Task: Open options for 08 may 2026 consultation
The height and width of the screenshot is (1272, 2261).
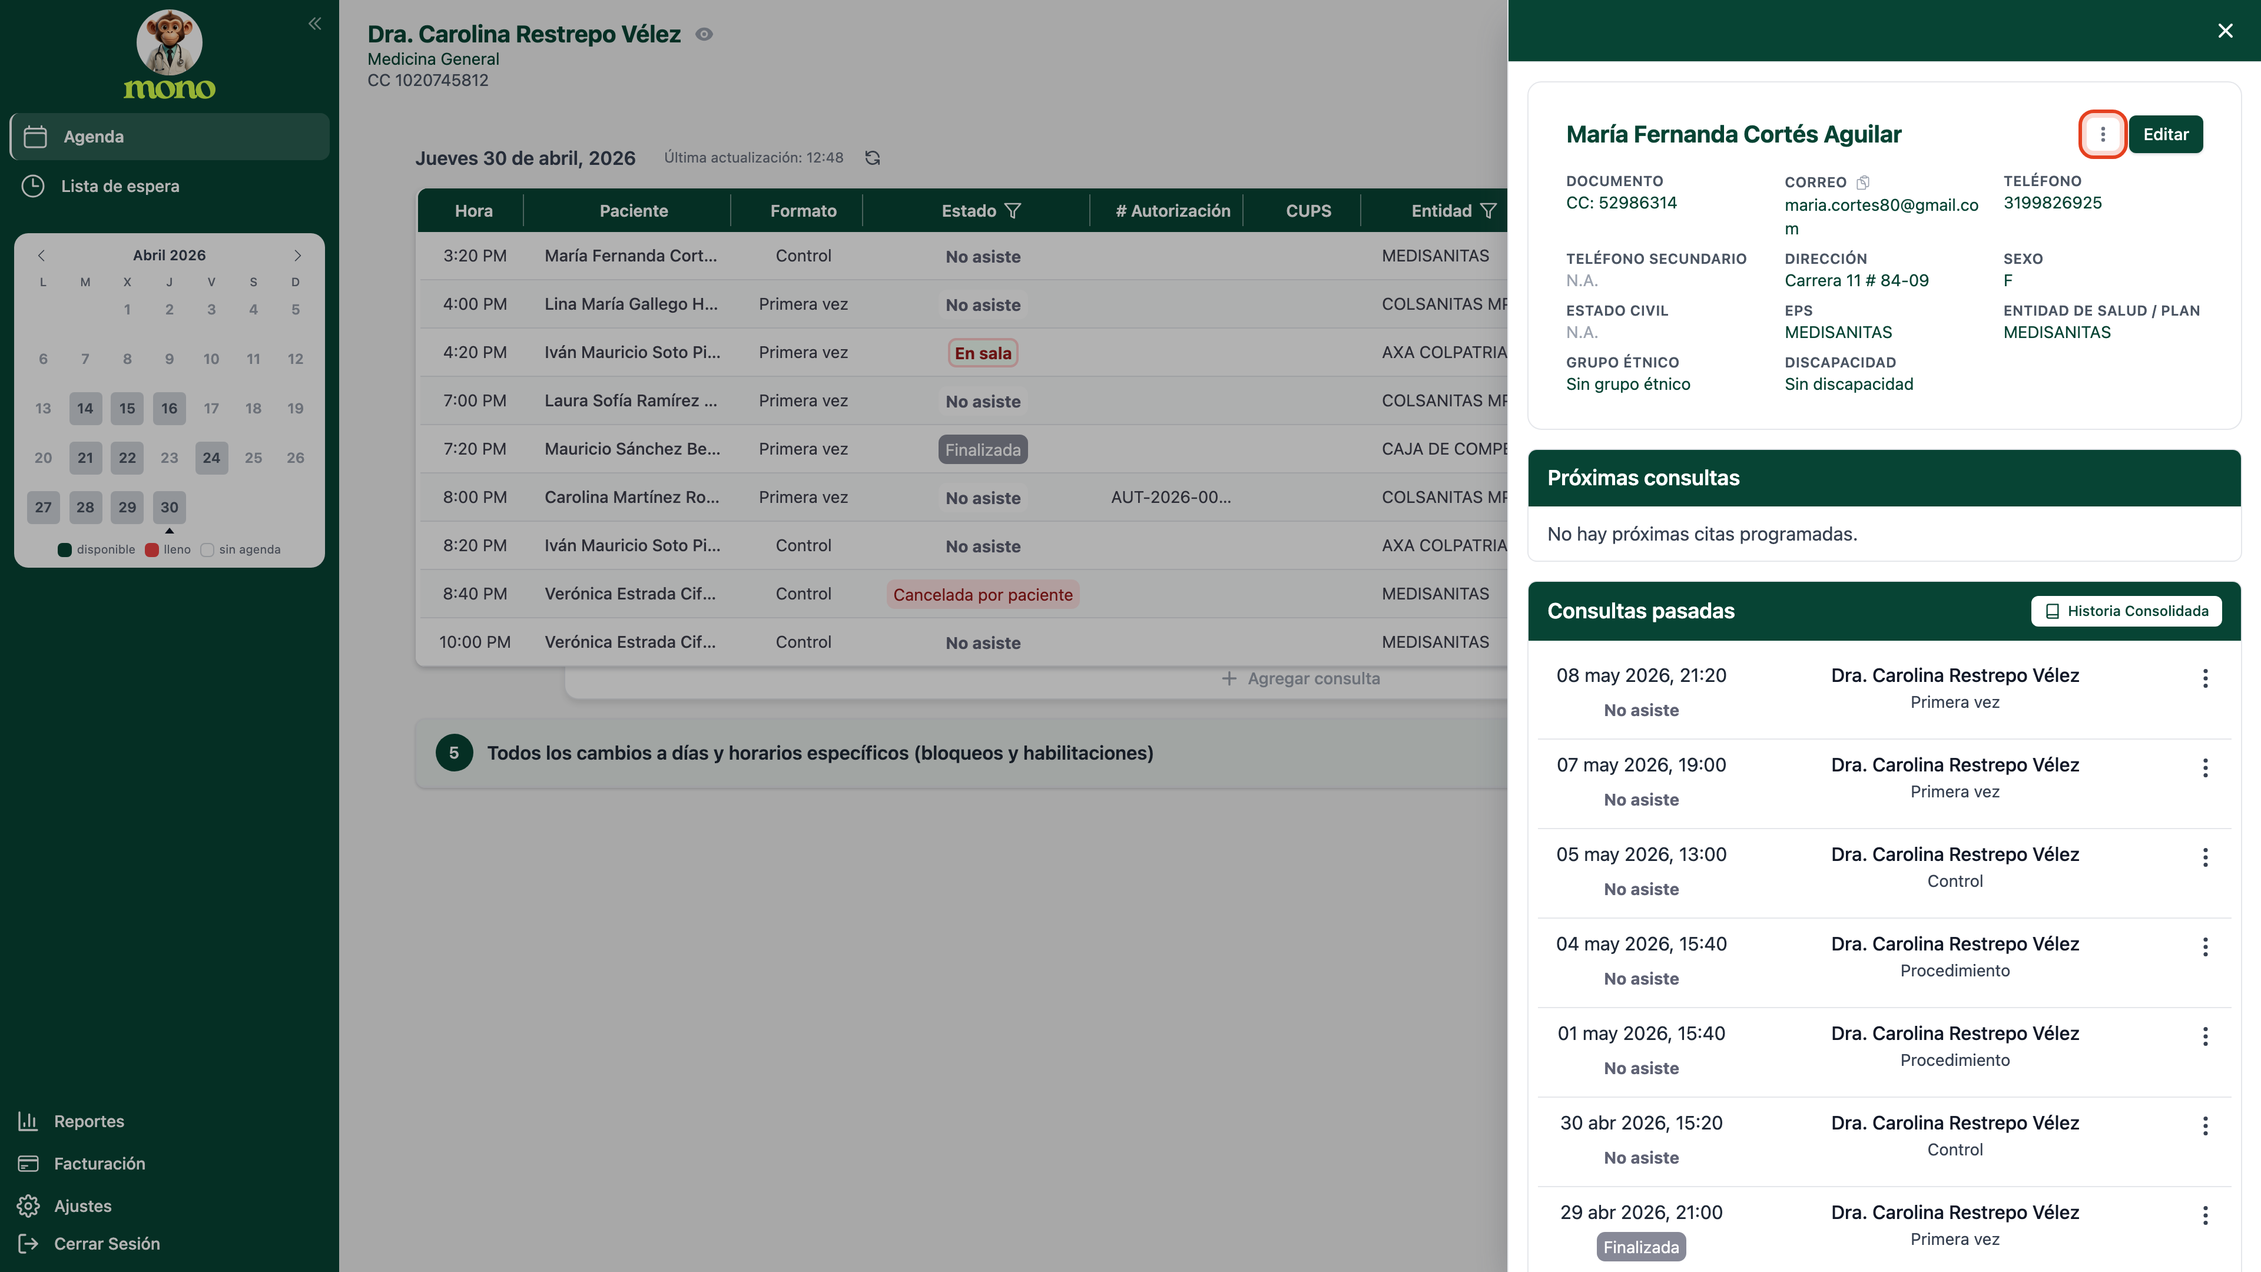Action: [2205, 678]
